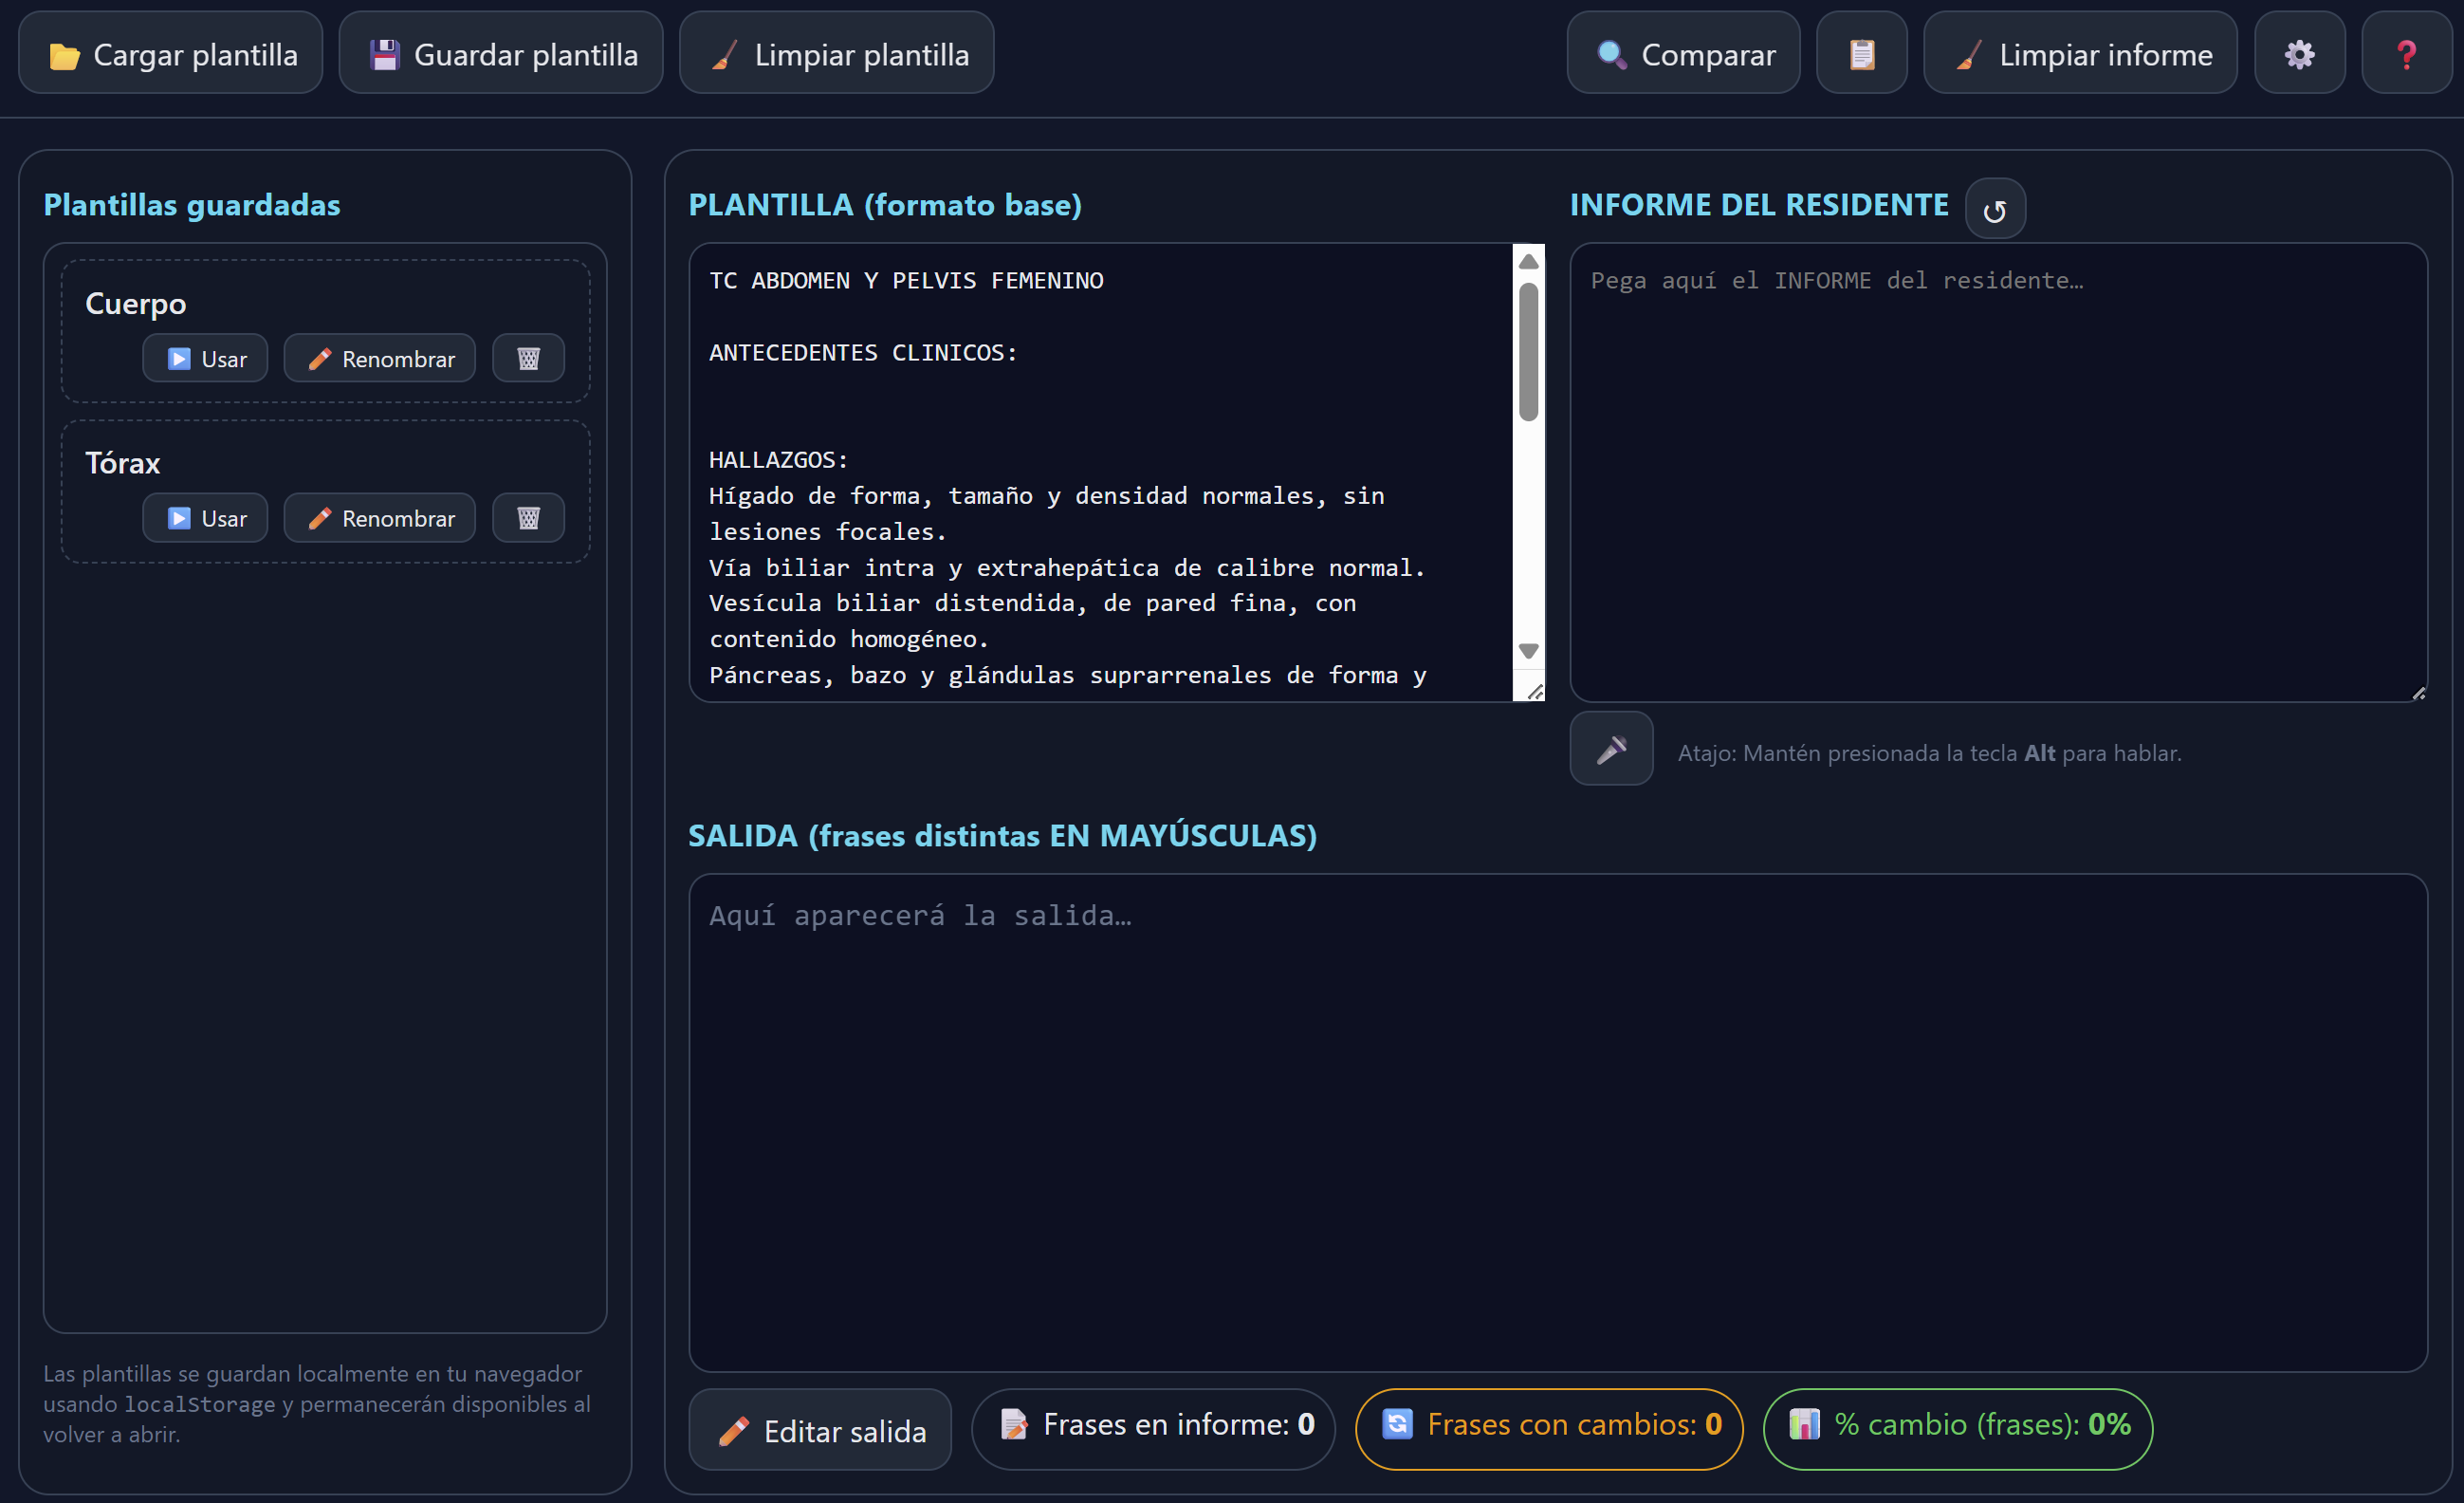Click the clipboard copy icon button
Screen dimensions: 2464x1503
(x=1861, y=54)
